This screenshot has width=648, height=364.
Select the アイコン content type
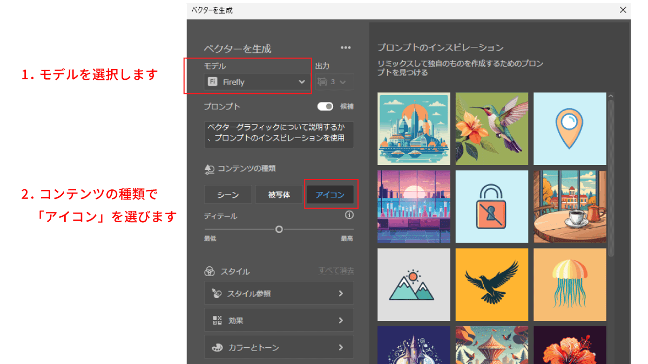330,195
